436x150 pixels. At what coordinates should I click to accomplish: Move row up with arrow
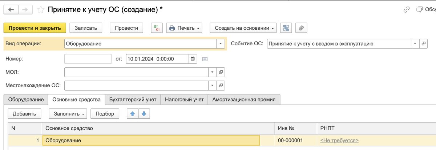pos(133,114)
